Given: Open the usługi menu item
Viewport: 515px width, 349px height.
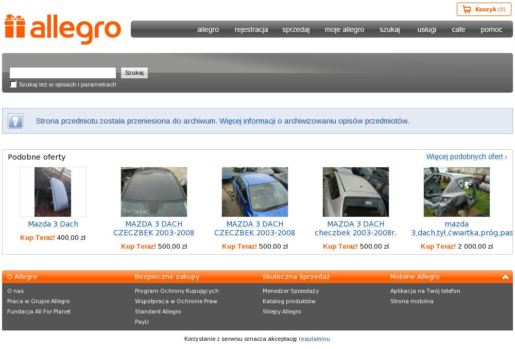Looking at the screenshot, I should click(426, 29).
